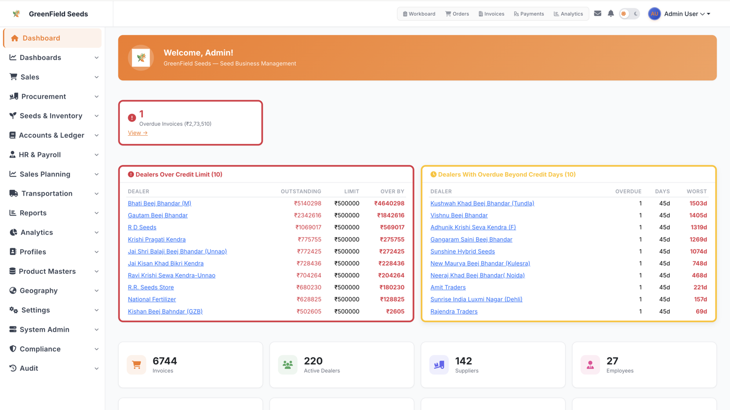Open dealer Kishan Beej Bahndar (GZB)
This screenshot has height=410, width=730.
point(165,311)
